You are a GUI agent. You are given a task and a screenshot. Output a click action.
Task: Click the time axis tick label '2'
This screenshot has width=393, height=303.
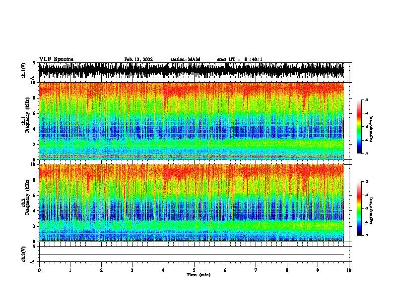101,270
